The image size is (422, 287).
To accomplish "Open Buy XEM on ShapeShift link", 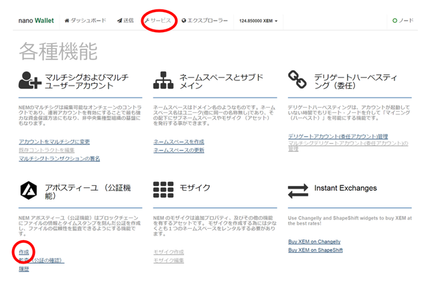I will coord(315,250).
